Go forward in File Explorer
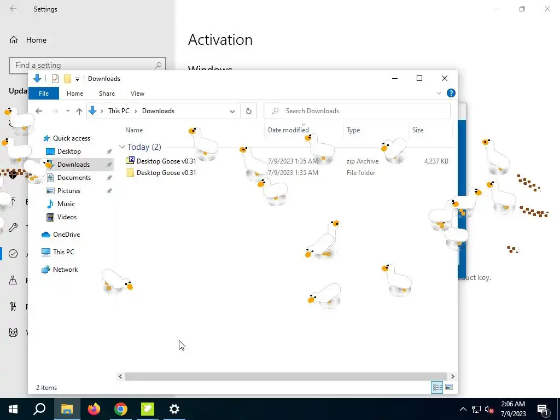 tap(55, 111)
